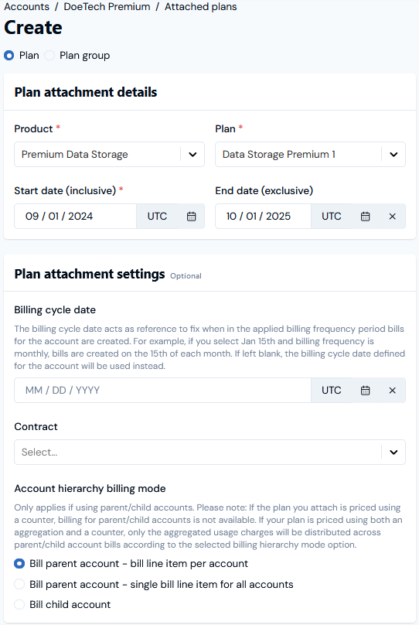Navigate to Attached plans breadcrumb

click(201, 7)
